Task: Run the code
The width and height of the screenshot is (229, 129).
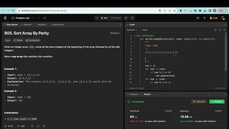Action: [104, 18]
